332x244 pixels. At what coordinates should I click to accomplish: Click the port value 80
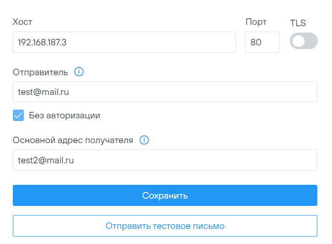click(x=256, y=42)
